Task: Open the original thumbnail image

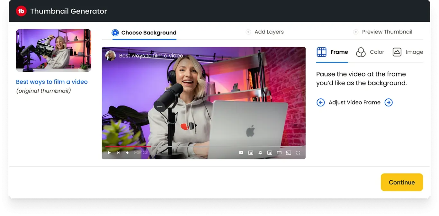Action: [x=53, y=50]
